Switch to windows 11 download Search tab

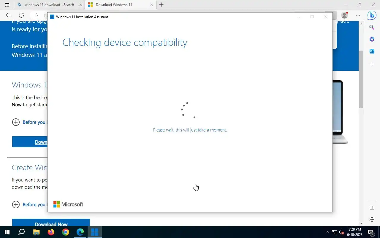[x=49, y=5]
